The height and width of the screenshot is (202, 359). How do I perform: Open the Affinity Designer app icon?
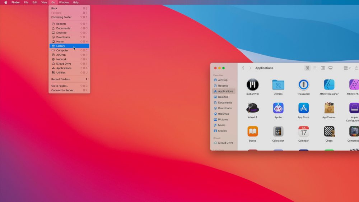point(329,85)
